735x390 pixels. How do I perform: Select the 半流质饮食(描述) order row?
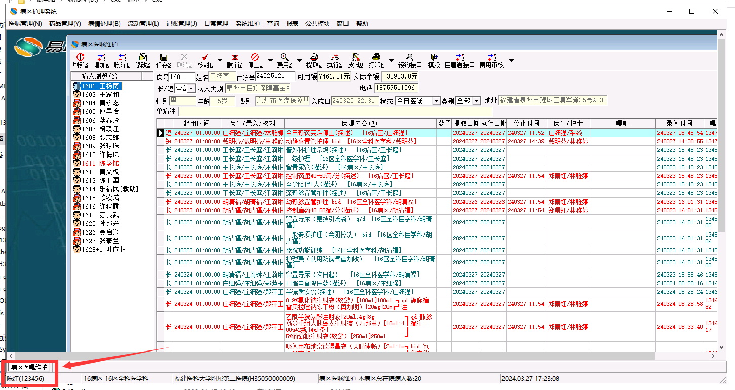pyautogui.click(x=437, y=292)
